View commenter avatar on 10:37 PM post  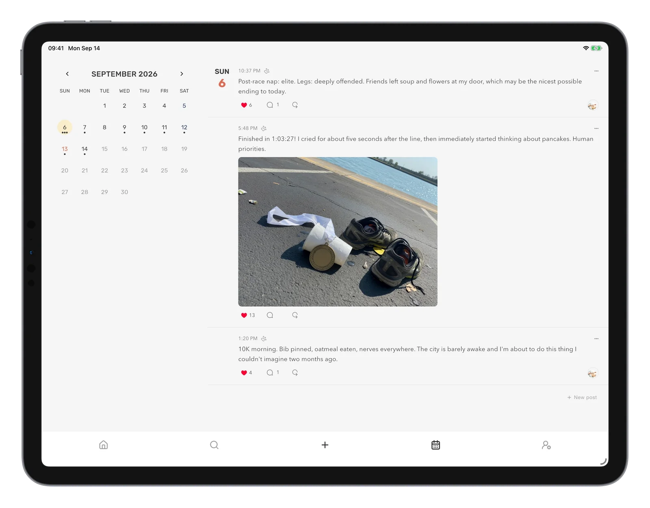pos(593,106)
